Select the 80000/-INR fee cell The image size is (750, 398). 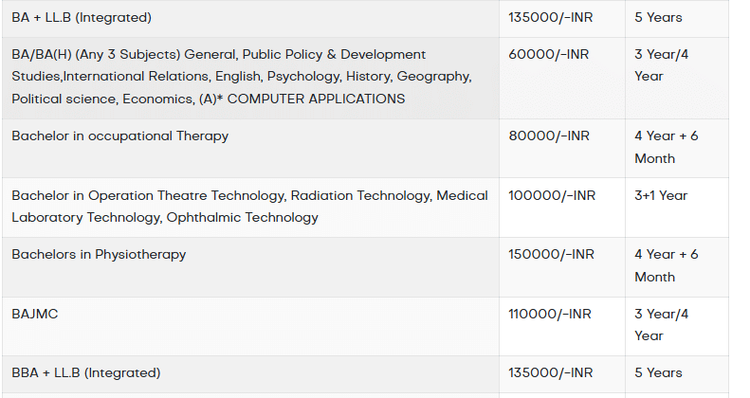click(x=548, y=136)
